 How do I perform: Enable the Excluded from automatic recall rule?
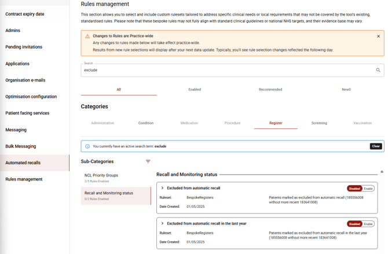368,189
